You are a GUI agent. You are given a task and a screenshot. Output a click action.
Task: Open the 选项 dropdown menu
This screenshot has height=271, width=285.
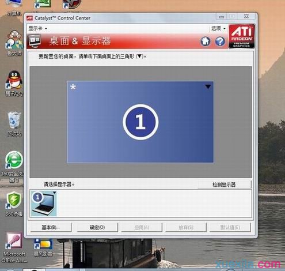[218, 29]
